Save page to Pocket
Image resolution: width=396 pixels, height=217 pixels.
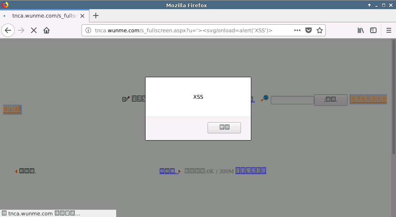[309, 30]
